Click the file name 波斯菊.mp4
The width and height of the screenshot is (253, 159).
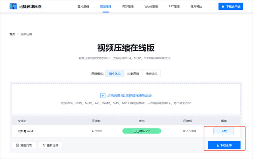pos(26,131)
